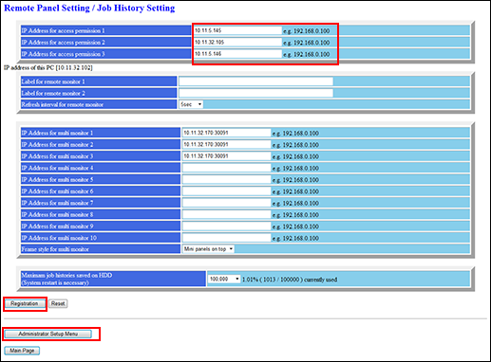The height and width of the screenshot is (362, 491).
Task: Edit IP Address for access permission 2 field
Action: pos(237,43)
